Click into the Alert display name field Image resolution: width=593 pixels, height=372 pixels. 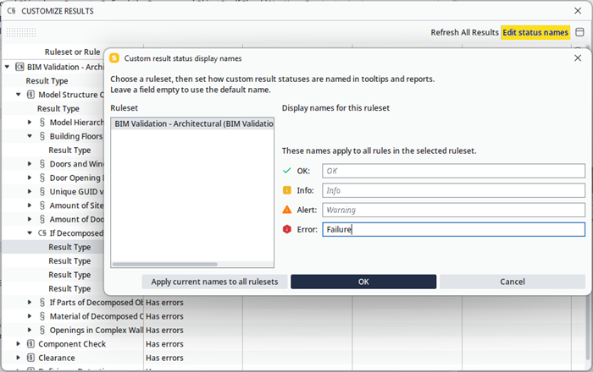453,210
